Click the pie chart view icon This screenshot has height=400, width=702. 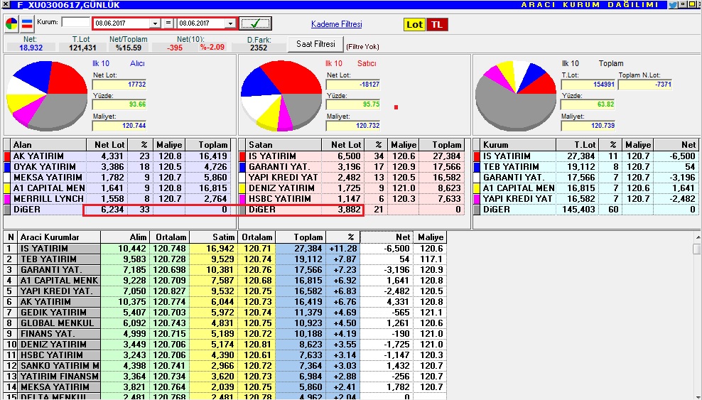tap(11, 23)
